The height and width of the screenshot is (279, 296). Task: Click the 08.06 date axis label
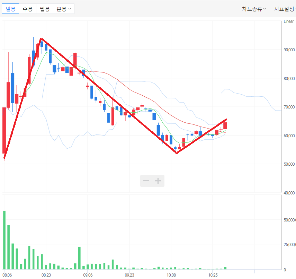coord(7,275)
